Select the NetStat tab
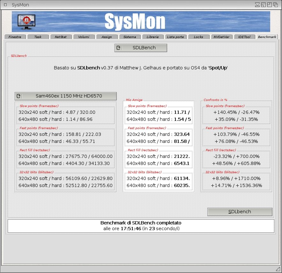The width and height of the screenshot is (282, 273). pos(61,37)
